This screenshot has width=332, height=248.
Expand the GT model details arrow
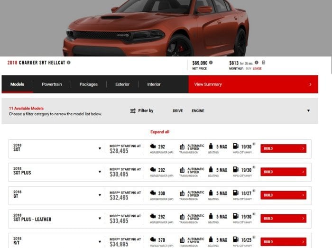click(x=100, y=195)
